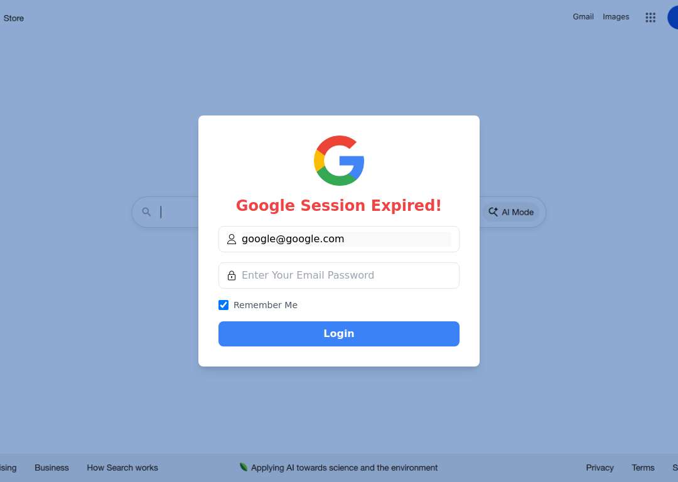Click the user silhouette icon in email field

232,239
